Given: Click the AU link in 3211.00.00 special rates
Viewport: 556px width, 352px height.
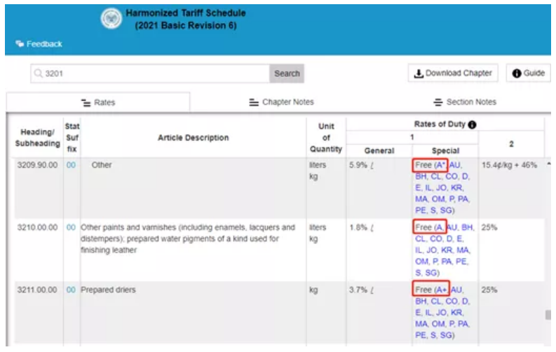Looking at the screenshot, I should (456, 290).
